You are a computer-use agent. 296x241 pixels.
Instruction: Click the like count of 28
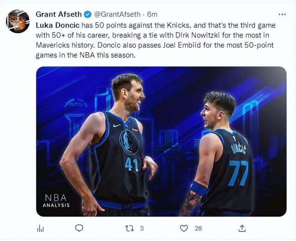point(198,228)
